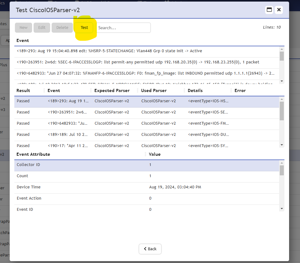Select the Device Time attribute row
The height and width of the screenshot is (263, 300).
(146, 187)
